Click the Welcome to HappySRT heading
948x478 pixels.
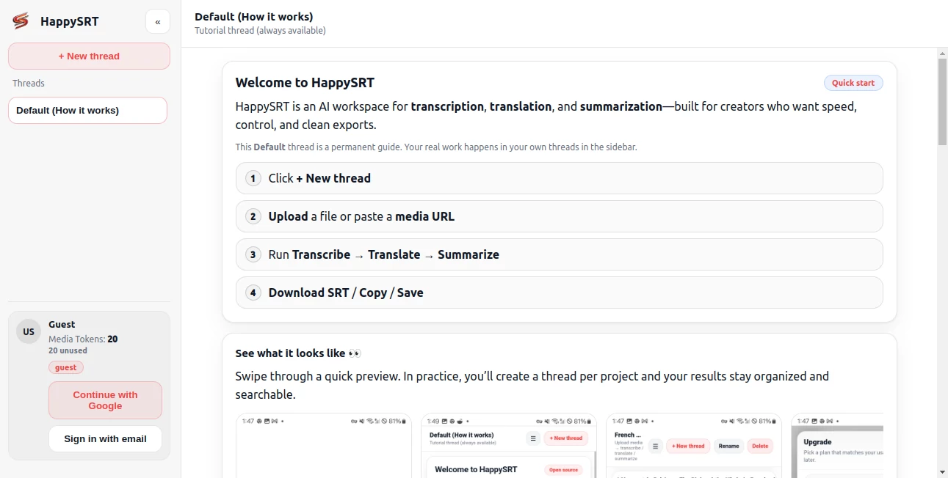coord(305,83)
